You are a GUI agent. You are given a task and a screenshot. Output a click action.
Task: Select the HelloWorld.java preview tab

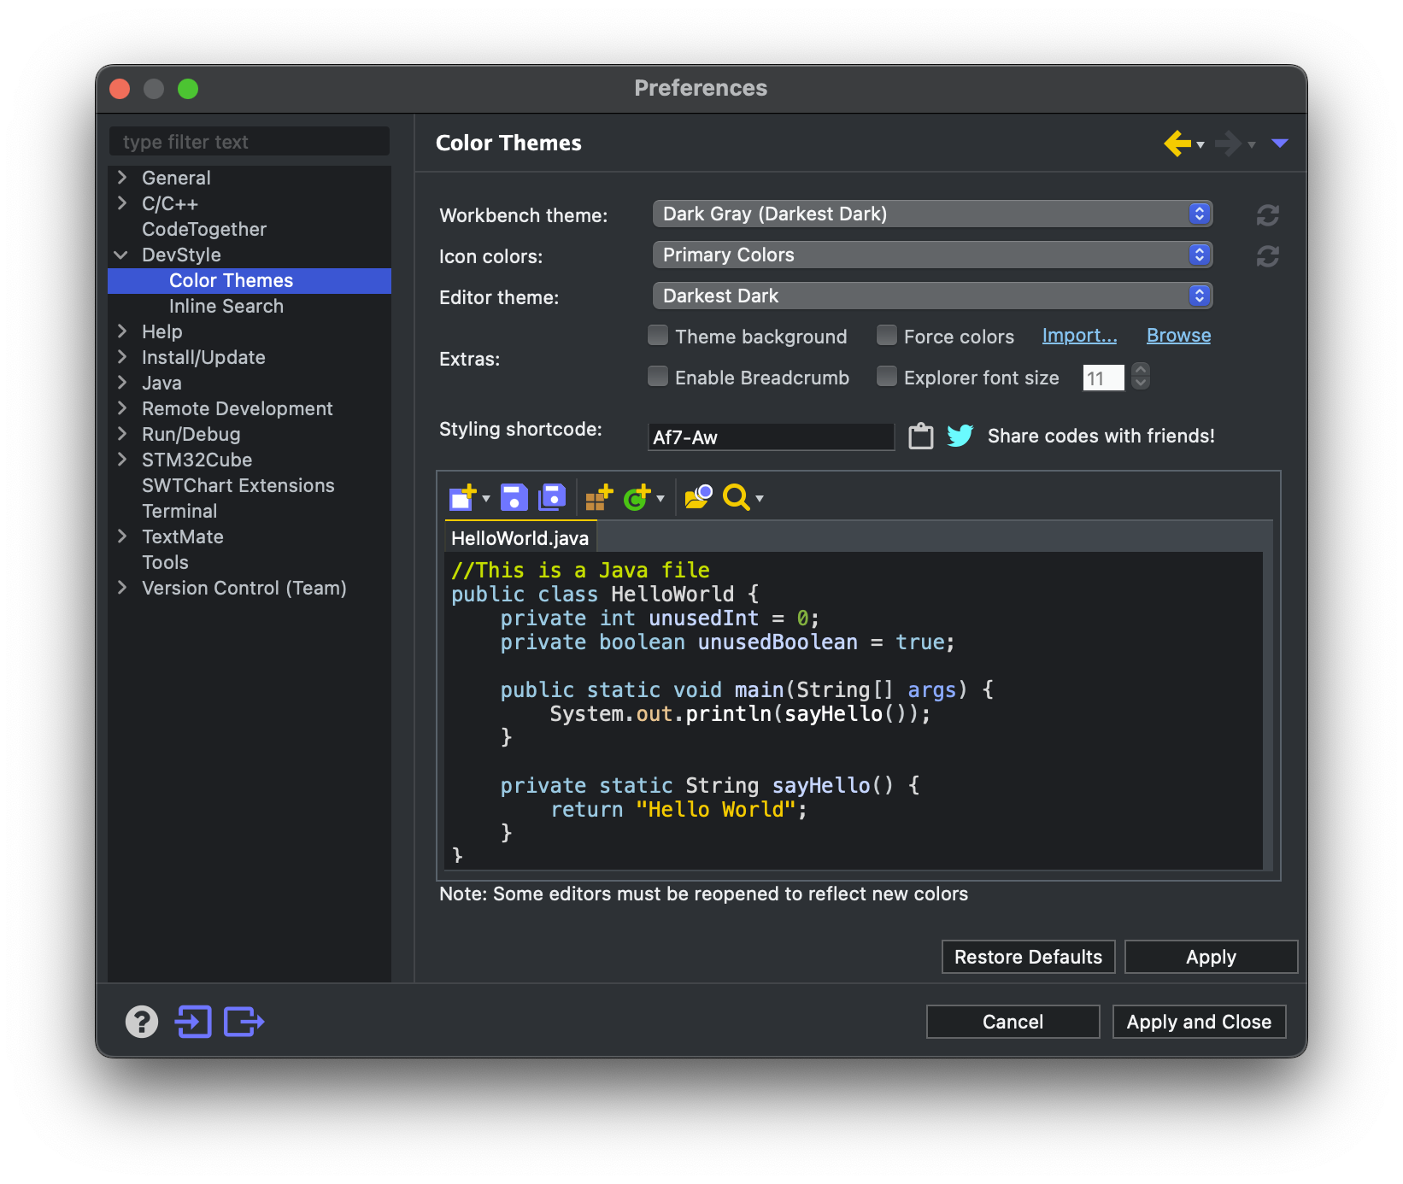[520, 537]
